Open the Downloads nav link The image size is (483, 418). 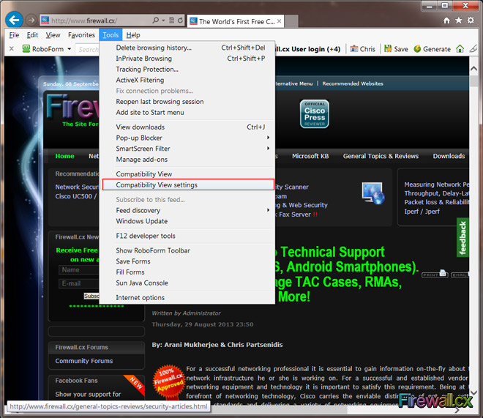point(449,156)
